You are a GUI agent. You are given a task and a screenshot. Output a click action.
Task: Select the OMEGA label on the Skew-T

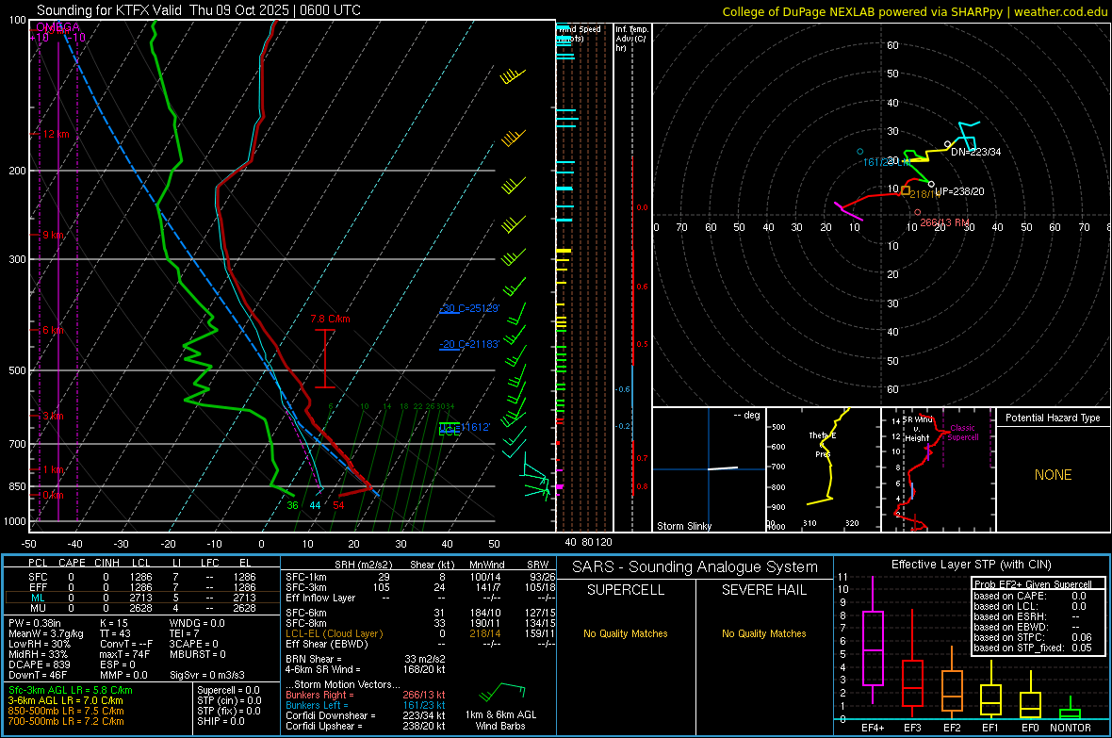[x=57, y=27]
